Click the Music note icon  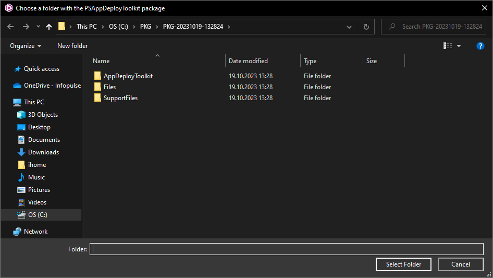21,177
